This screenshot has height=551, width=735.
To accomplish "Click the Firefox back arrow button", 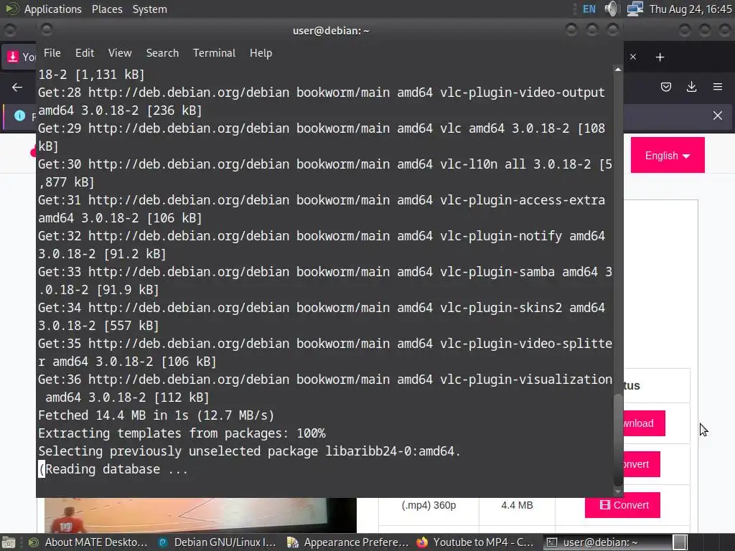I will 17,87.
